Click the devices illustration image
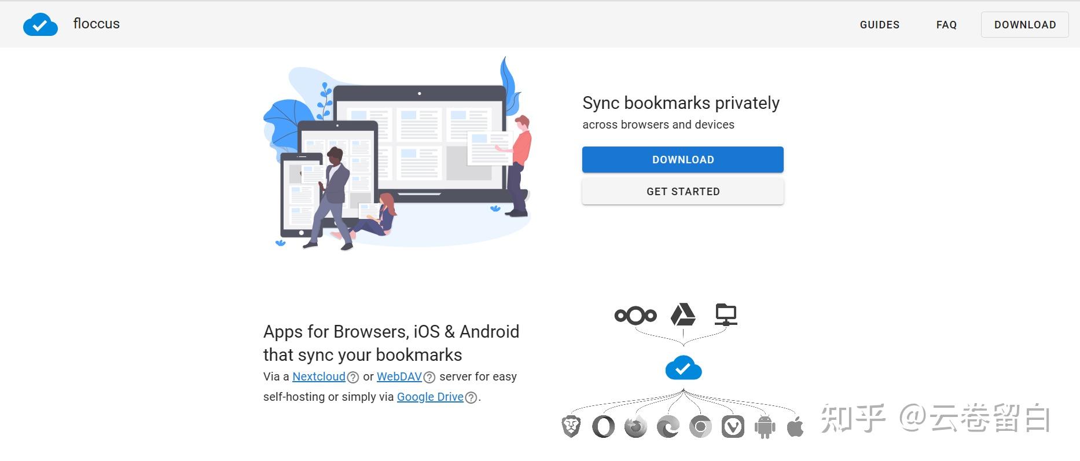Image resolution: width=1080 pixels, height=461 pixels. coord(397,153)
